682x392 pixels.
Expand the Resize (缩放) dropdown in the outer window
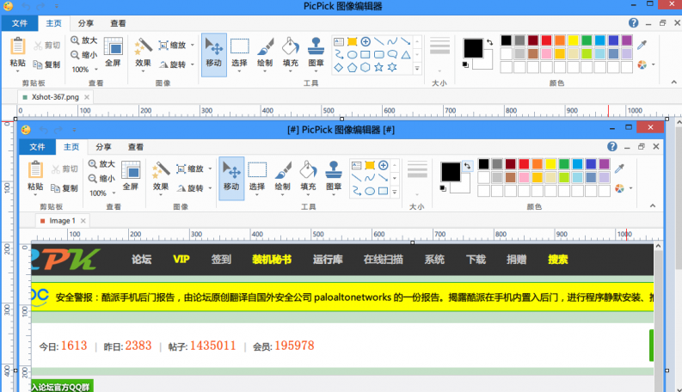pyautogui.click(x=193, y=46)
